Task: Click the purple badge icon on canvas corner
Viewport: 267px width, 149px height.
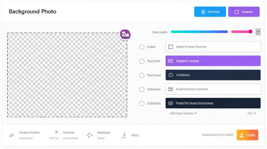Action: click(x=125, y=34)
